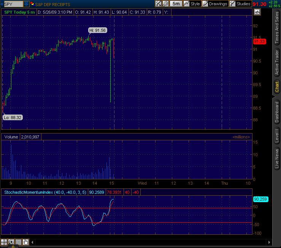281x248 pixels.
Task: Click the red 91.33 price axis marker
Action: click(259, 42)
